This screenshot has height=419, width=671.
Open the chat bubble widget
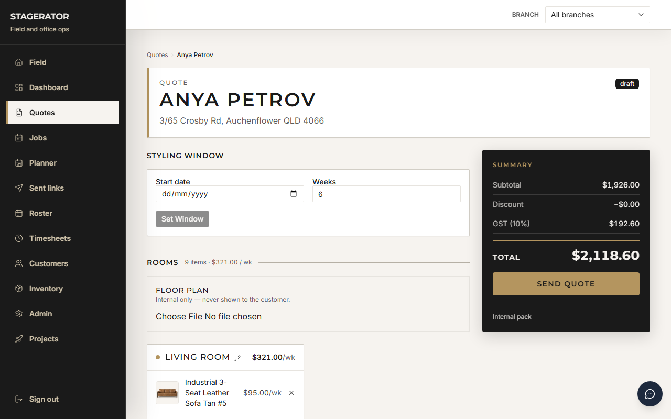(650, 394)
